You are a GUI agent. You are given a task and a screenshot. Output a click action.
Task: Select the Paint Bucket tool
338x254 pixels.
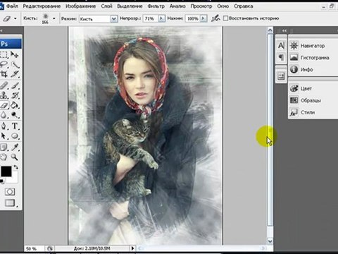[x=15, y=105]
